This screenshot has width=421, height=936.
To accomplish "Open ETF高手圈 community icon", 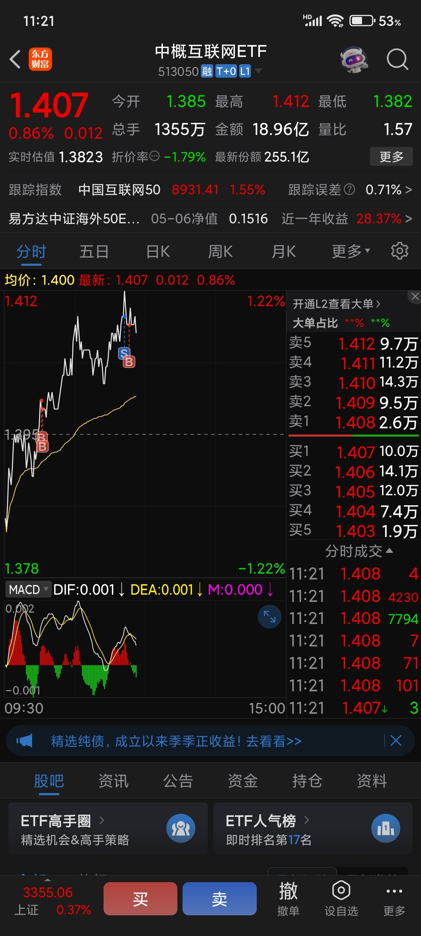I will (x=180, y=828).
